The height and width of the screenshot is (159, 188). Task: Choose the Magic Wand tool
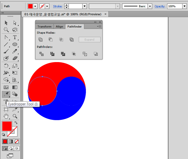click(6, 30)
